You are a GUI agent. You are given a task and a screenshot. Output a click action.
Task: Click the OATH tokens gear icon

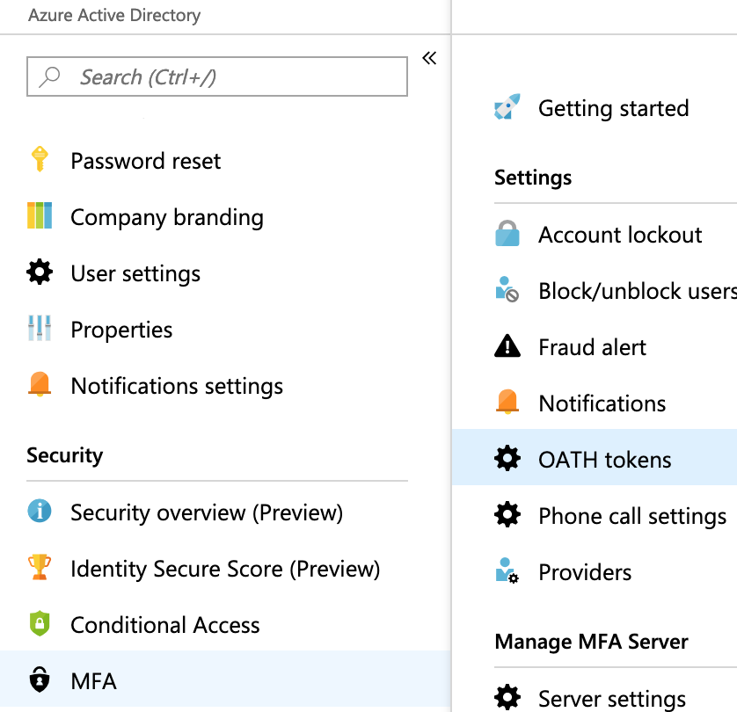[x=507, y=458]
